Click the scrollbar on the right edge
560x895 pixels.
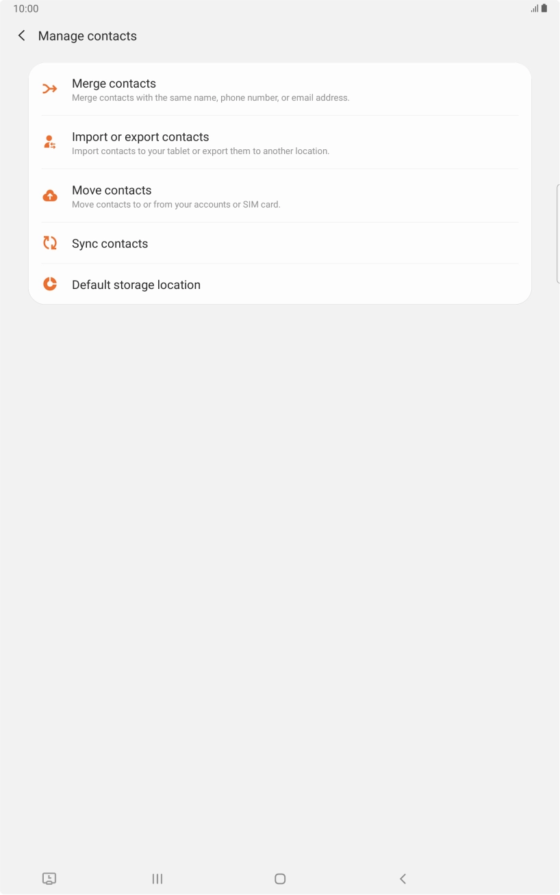point(558,233)
